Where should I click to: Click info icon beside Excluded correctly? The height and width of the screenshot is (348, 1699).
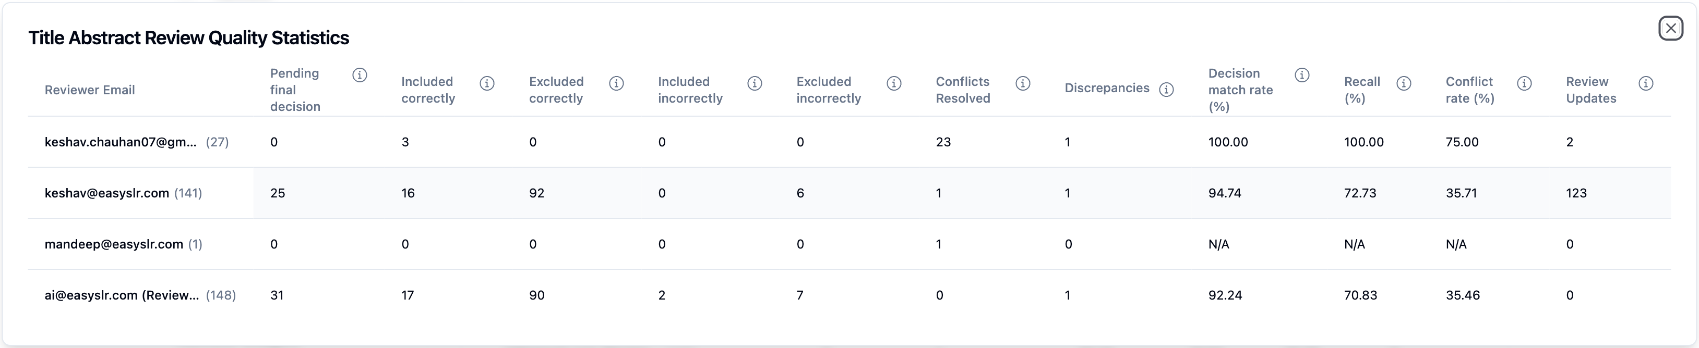(x=616, y=83)
